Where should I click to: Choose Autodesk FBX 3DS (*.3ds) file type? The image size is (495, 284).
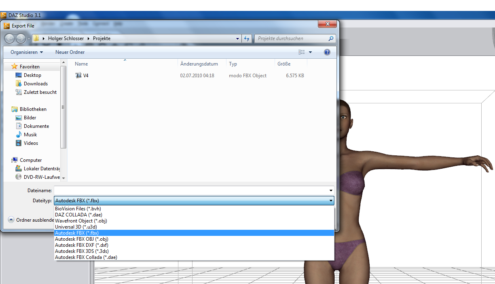(x=194, y=251)
